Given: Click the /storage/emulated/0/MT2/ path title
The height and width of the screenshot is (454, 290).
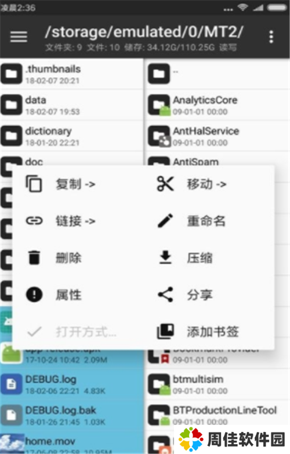Looking at the screenshot, I should (144, 32).
